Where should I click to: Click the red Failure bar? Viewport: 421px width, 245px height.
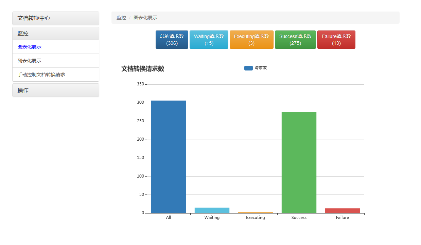[x=343, y=211]
